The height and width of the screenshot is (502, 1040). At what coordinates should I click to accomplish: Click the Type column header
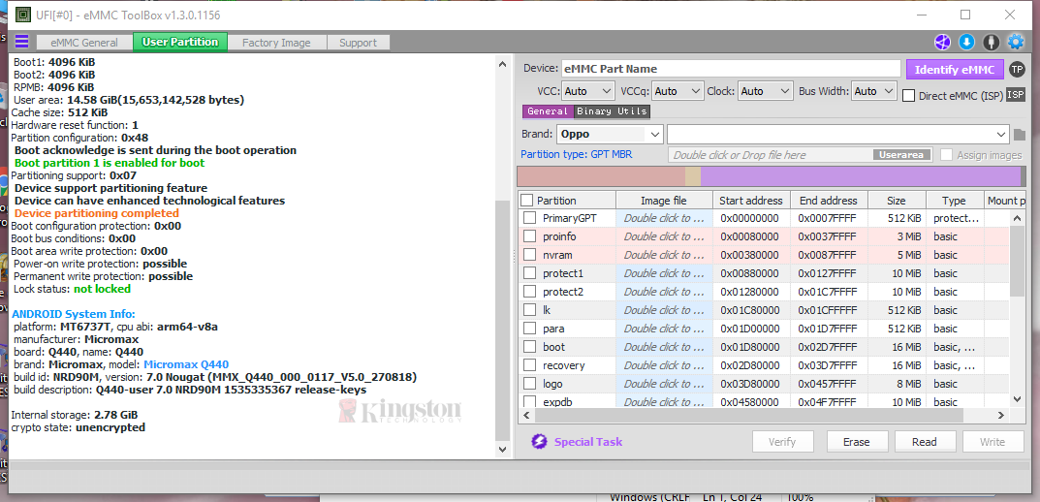coord(954,201)
